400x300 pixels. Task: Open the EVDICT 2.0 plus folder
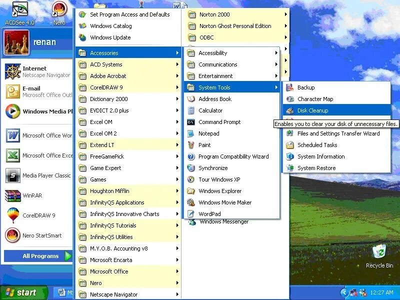pos(128,110)
